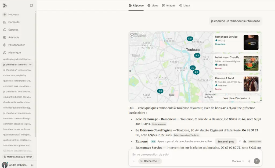Click the send arrow button
Viewport: 275px width, 168px height.
point(257,161)
